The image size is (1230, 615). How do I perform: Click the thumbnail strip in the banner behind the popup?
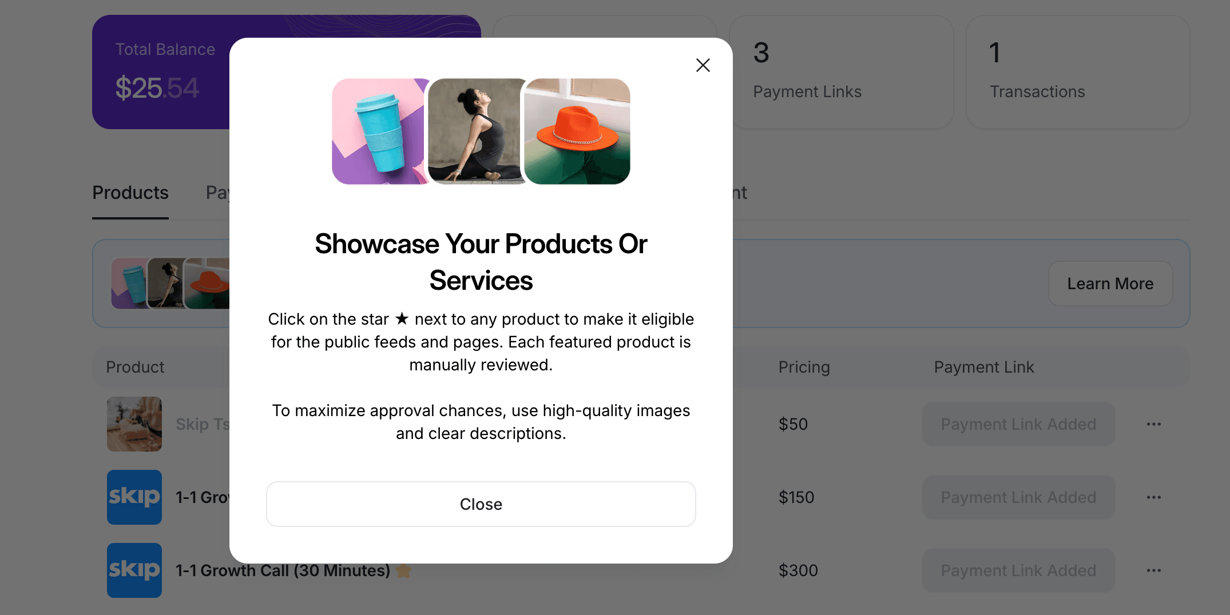click(x=170, y=283)
